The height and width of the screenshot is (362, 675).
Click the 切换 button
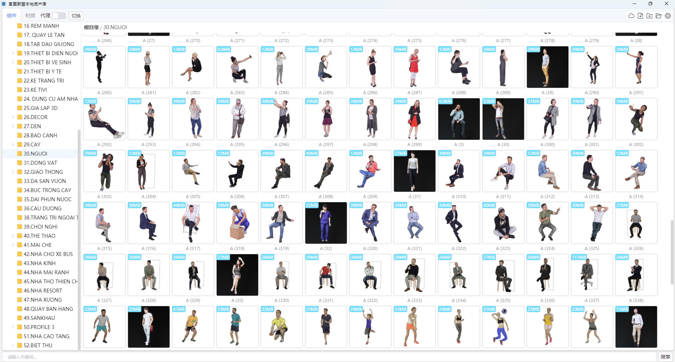[x=76, y=16]
